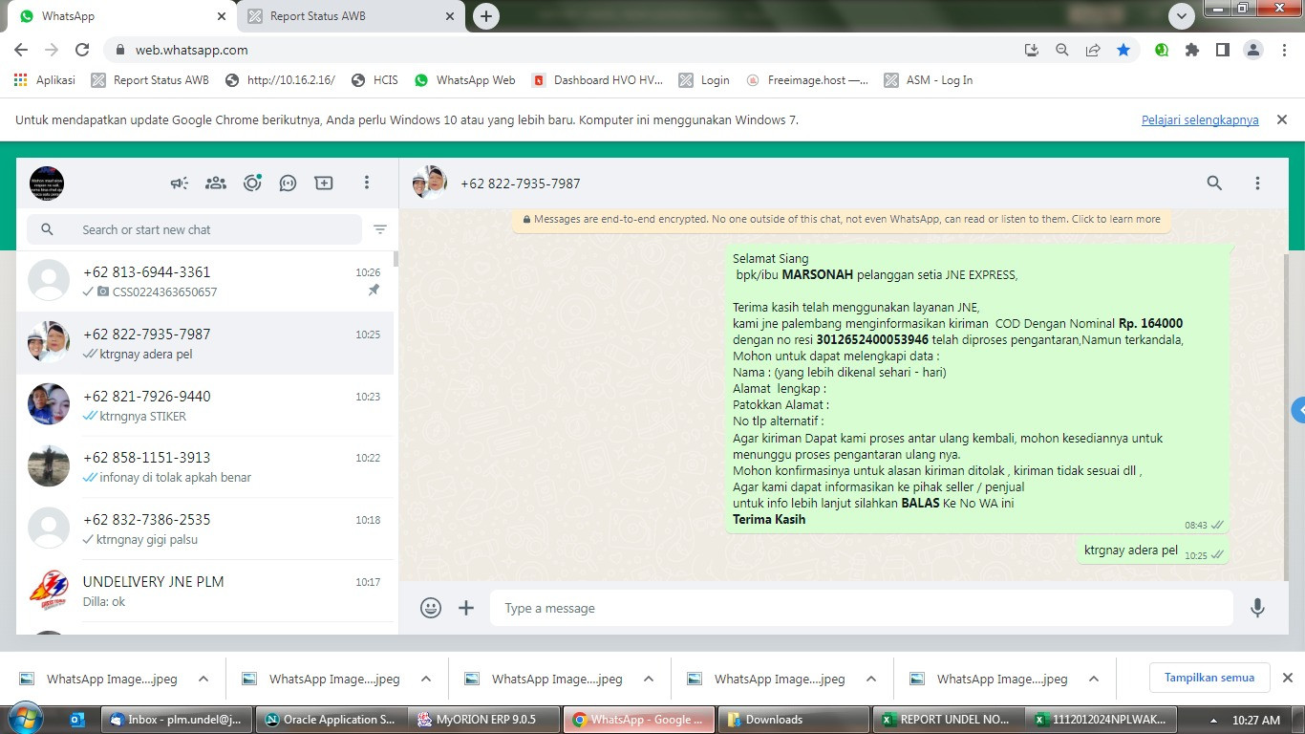Click the Pelajari selengkapnya link
Image resolution: width=1305 pixels, height=734 pixels.
click(1200, 120)
